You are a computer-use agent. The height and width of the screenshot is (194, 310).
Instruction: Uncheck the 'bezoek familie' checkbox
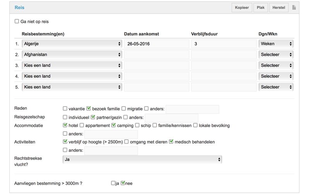[88, 109]
